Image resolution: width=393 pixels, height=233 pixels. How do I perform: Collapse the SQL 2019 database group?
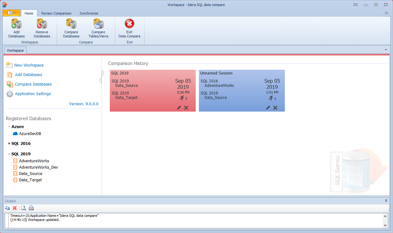coord(9,154)
